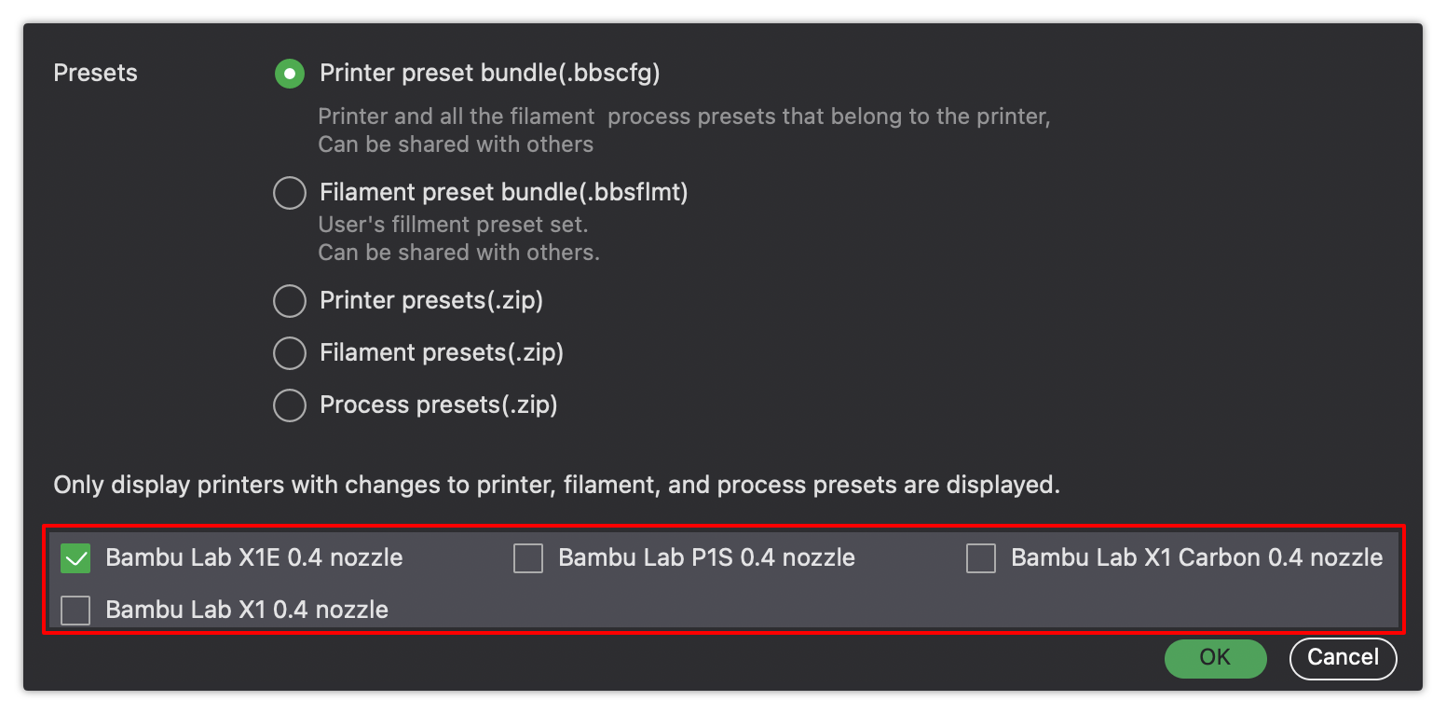
Task: Switch to the Process presets(.zip) radio circle
Action: [x=290, y=405]
